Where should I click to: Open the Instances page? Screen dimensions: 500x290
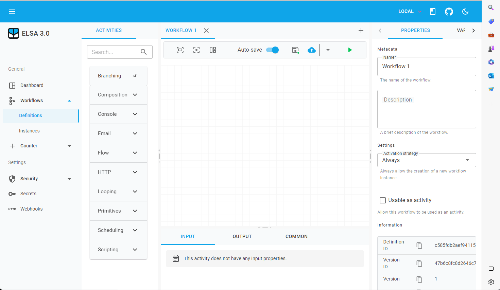(29, 130)
